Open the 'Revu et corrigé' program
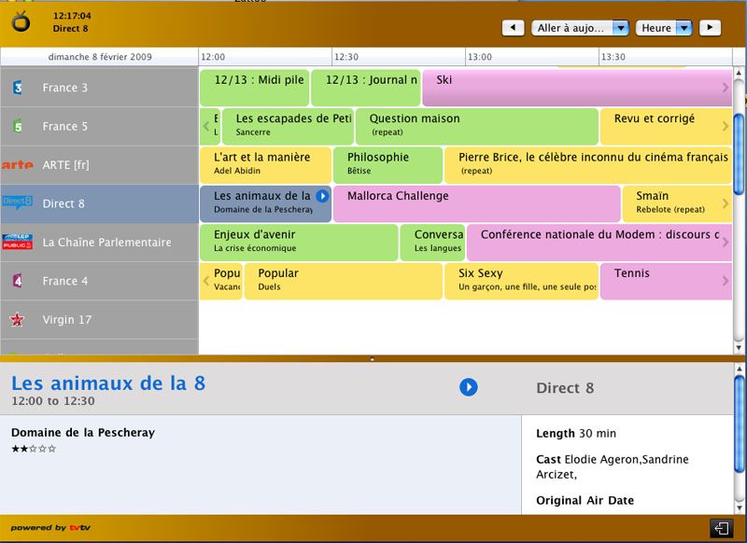 coord(666,126)
